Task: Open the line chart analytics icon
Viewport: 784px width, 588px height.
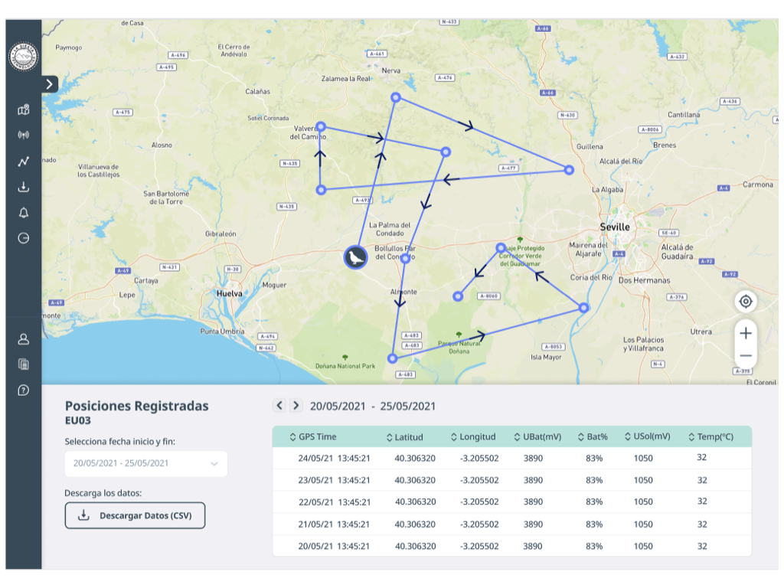Action: [23, 162]
